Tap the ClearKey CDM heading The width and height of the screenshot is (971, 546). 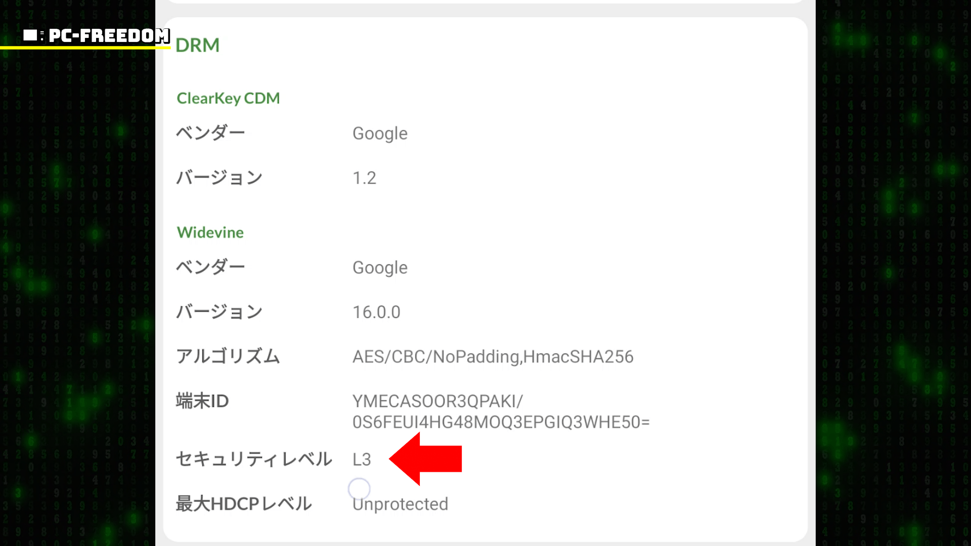pos(228,98)
